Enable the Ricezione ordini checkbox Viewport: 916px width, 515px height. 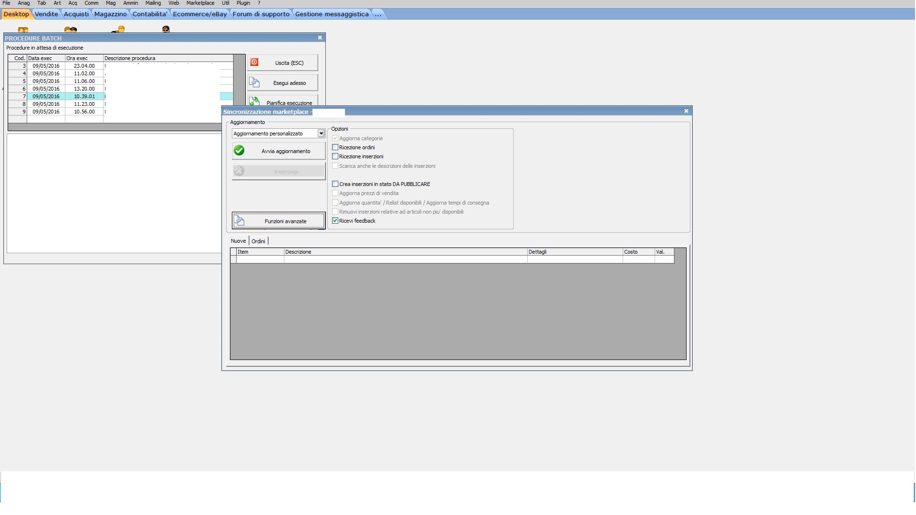pyautogui.click(x=335, y=147)
